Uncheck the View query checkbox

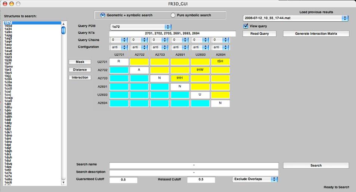[245, 26]
